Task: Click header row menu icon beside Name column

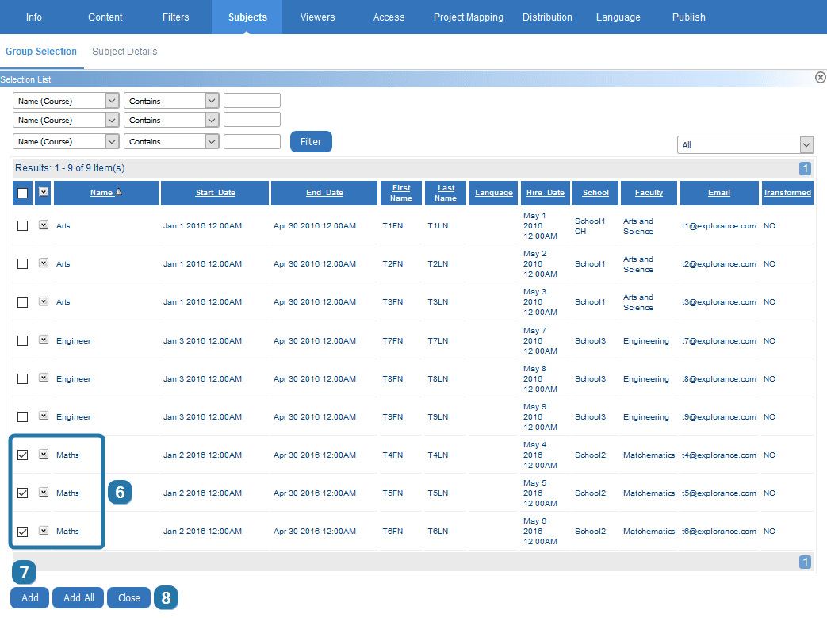Action: [44, 192]
